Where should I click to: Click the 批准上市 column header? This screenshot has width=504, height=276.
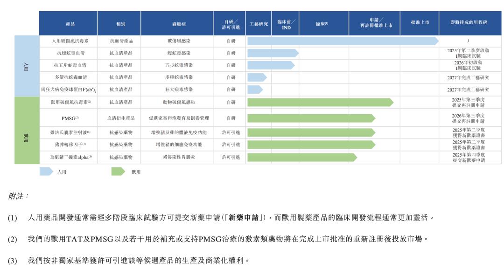(x=420, y=23)
